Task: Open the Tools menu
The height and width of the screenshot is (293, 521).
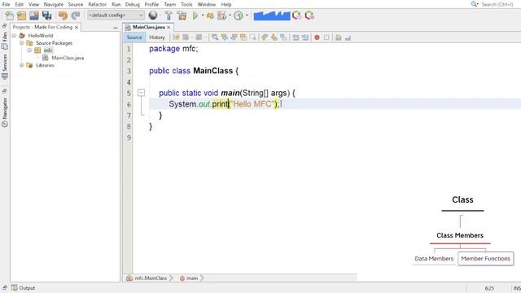Action: tap(186, 4)
